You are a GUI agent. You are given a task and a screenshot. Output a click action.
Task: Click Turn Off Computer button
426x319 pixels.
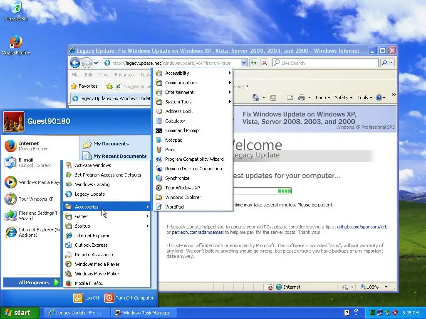[129, 298]
